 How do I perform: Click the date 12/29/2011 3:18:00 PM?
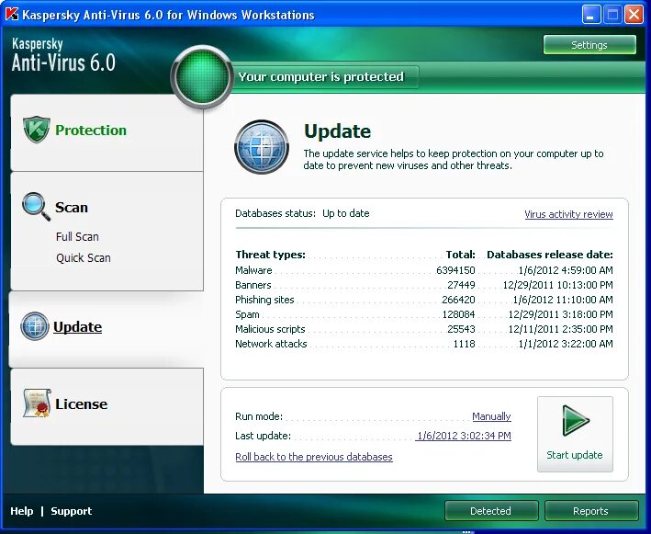tap(560, 314)
